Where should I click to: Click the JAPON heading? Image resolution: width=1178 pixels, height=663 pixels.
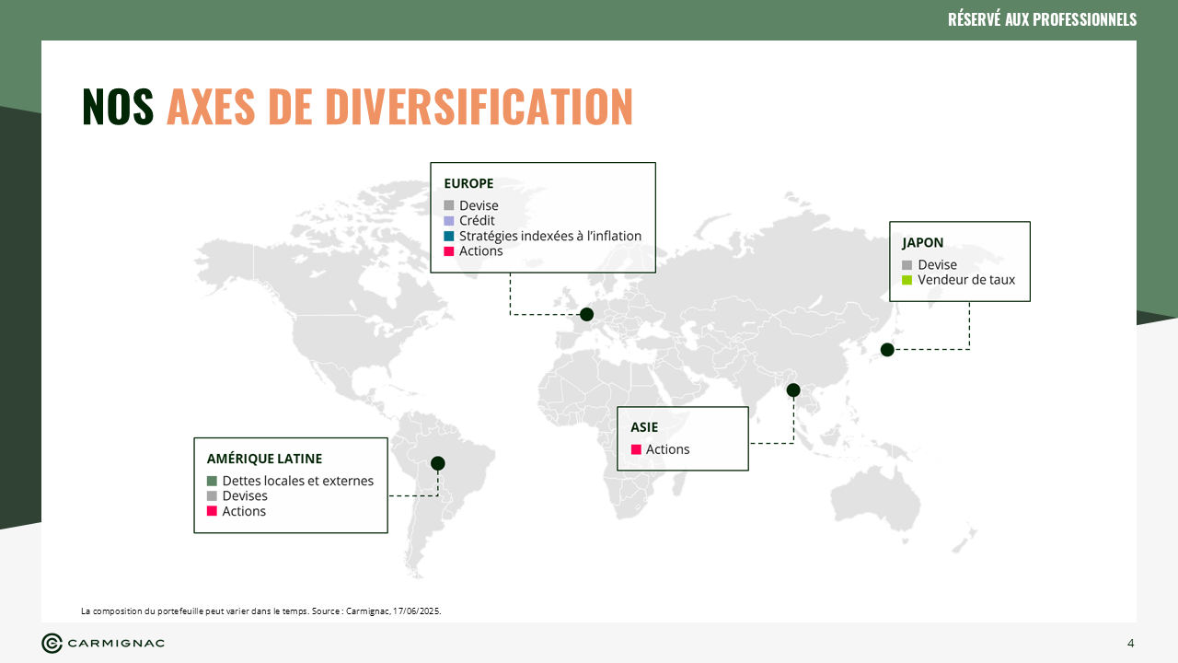tap(923, 243)
